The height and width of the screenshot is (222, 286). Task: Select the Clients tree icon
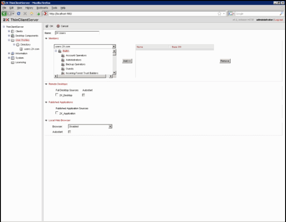coord(13,31)
